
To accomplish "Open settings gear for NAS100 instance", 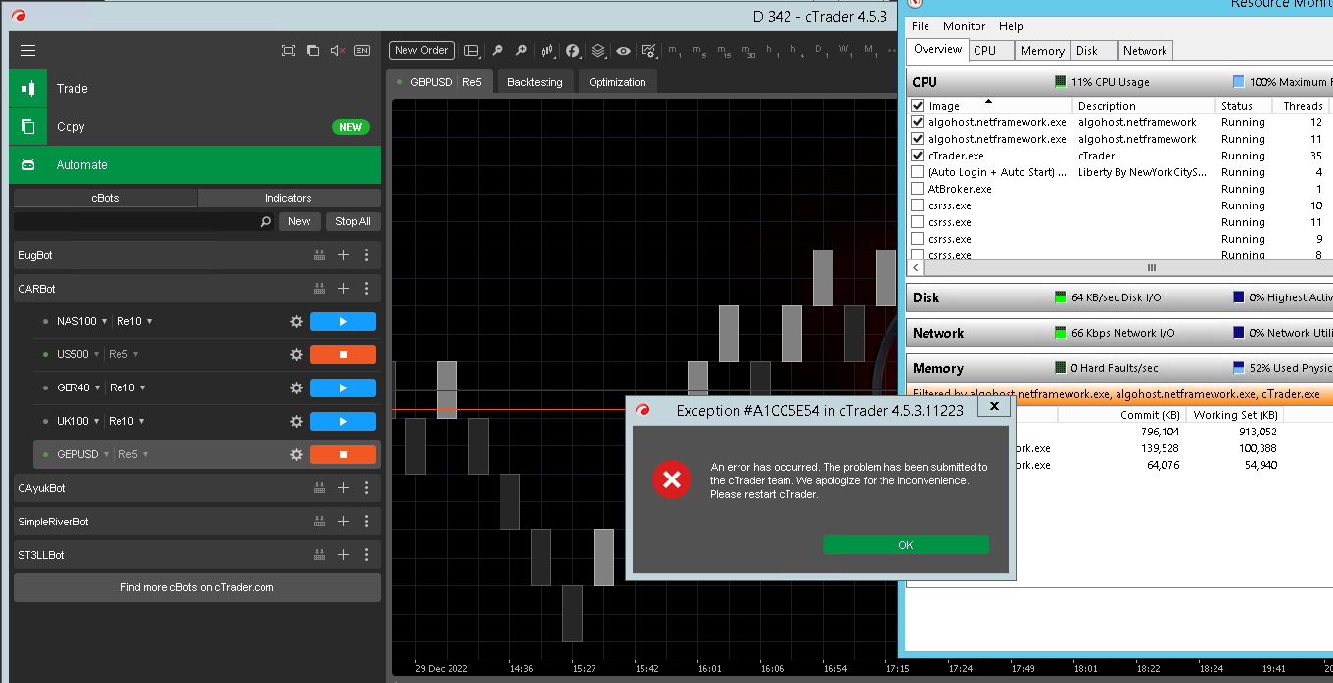I will click(296, 322).
